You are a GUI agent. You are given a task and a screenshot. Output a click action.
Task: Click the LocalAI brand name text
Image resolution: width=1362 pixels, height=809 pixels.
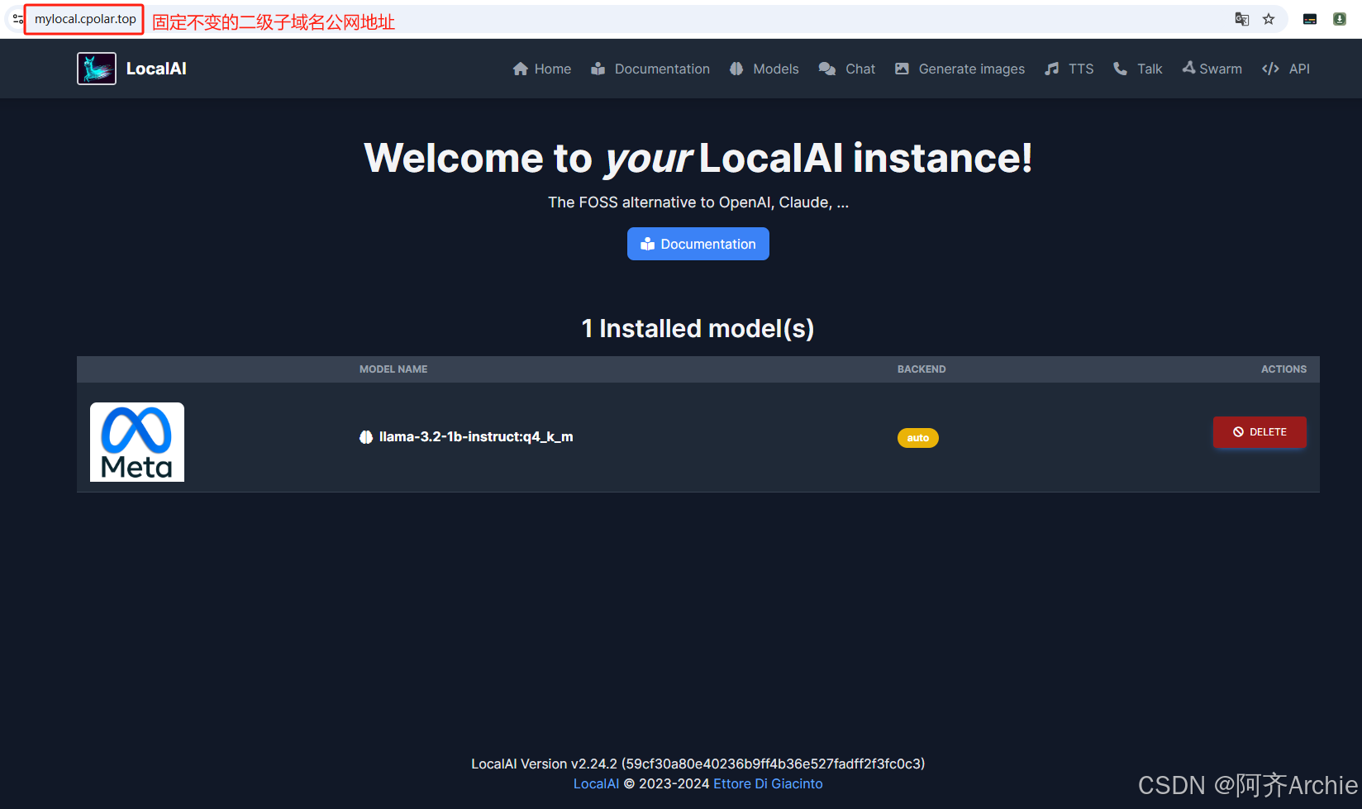point(156,69)
